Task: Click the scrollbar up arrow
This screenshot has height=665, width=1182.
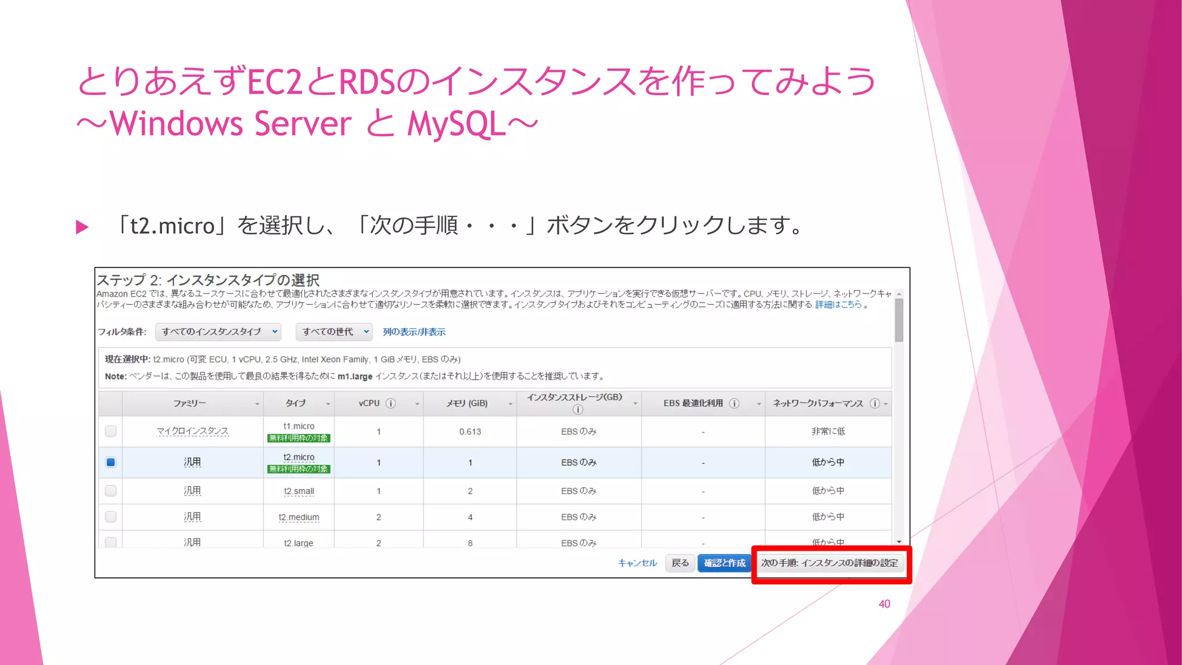Action: point(899,294)
